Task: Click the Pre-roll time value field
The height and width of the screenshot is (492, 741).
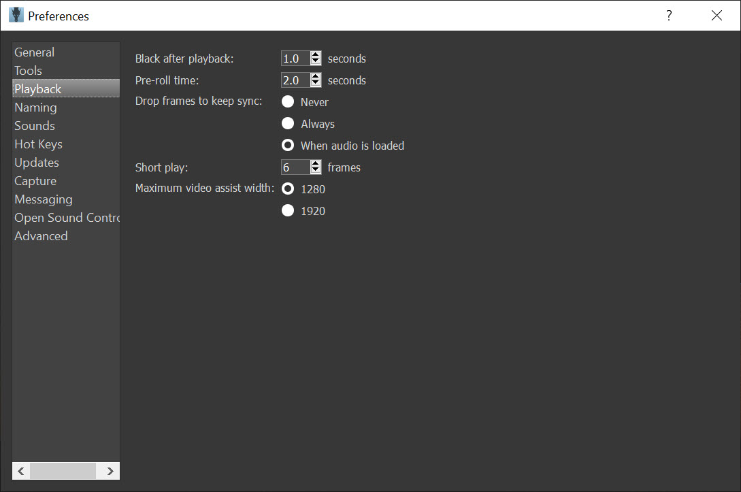Action: click(x=296, y=80)
